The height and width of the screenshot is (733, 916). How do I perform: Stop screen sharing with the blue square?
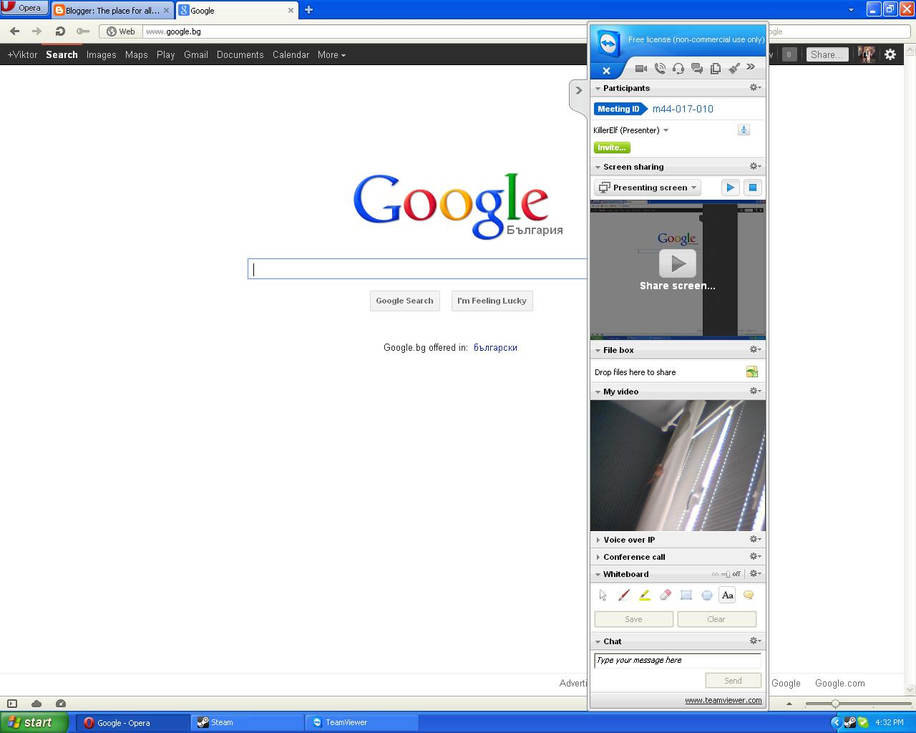click(x=753, y=187)
